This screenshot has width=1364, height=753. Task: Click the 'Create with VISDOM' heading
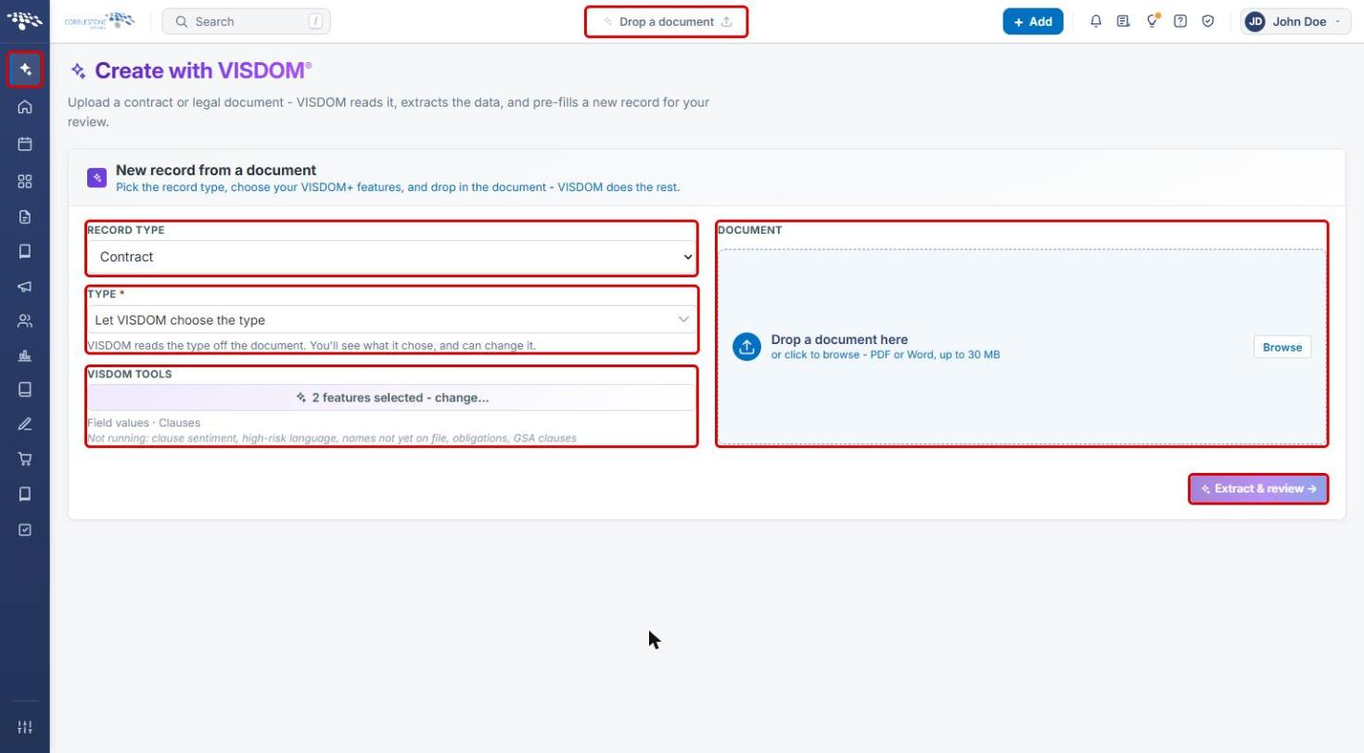point(203,70)
